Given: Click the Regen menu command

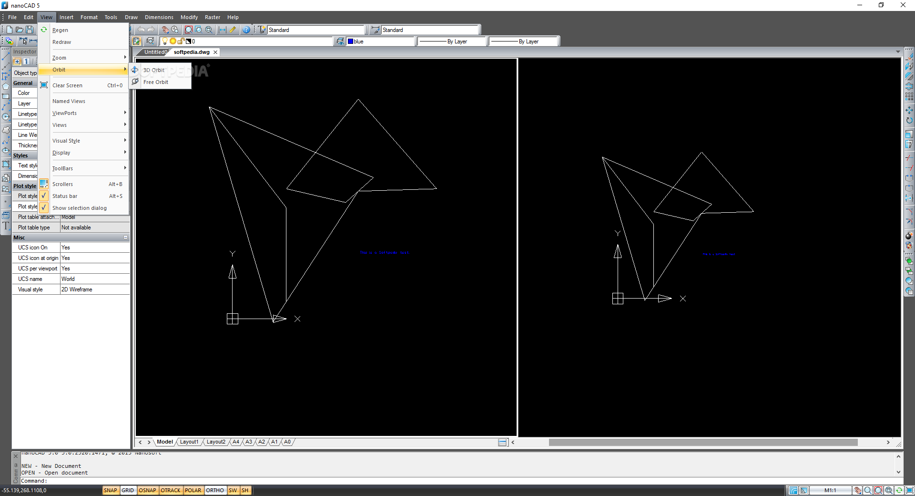Looking at the screenshot, I should [x=83, y=30].
